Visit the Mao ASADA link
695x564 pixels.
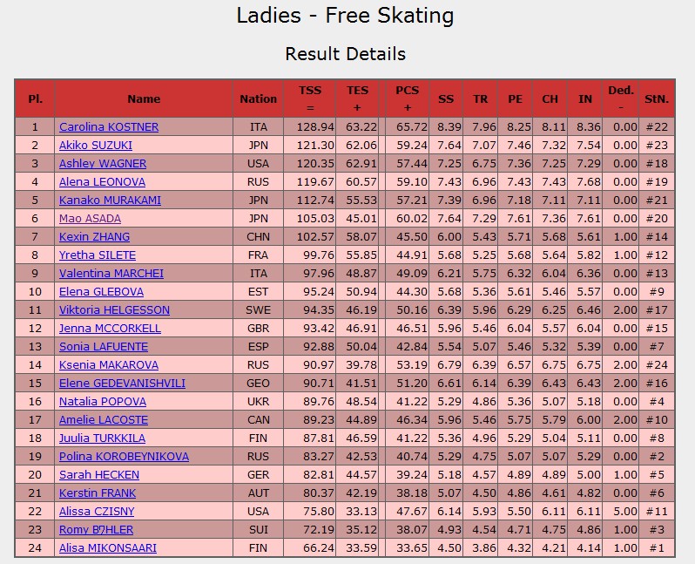point(90,218)
